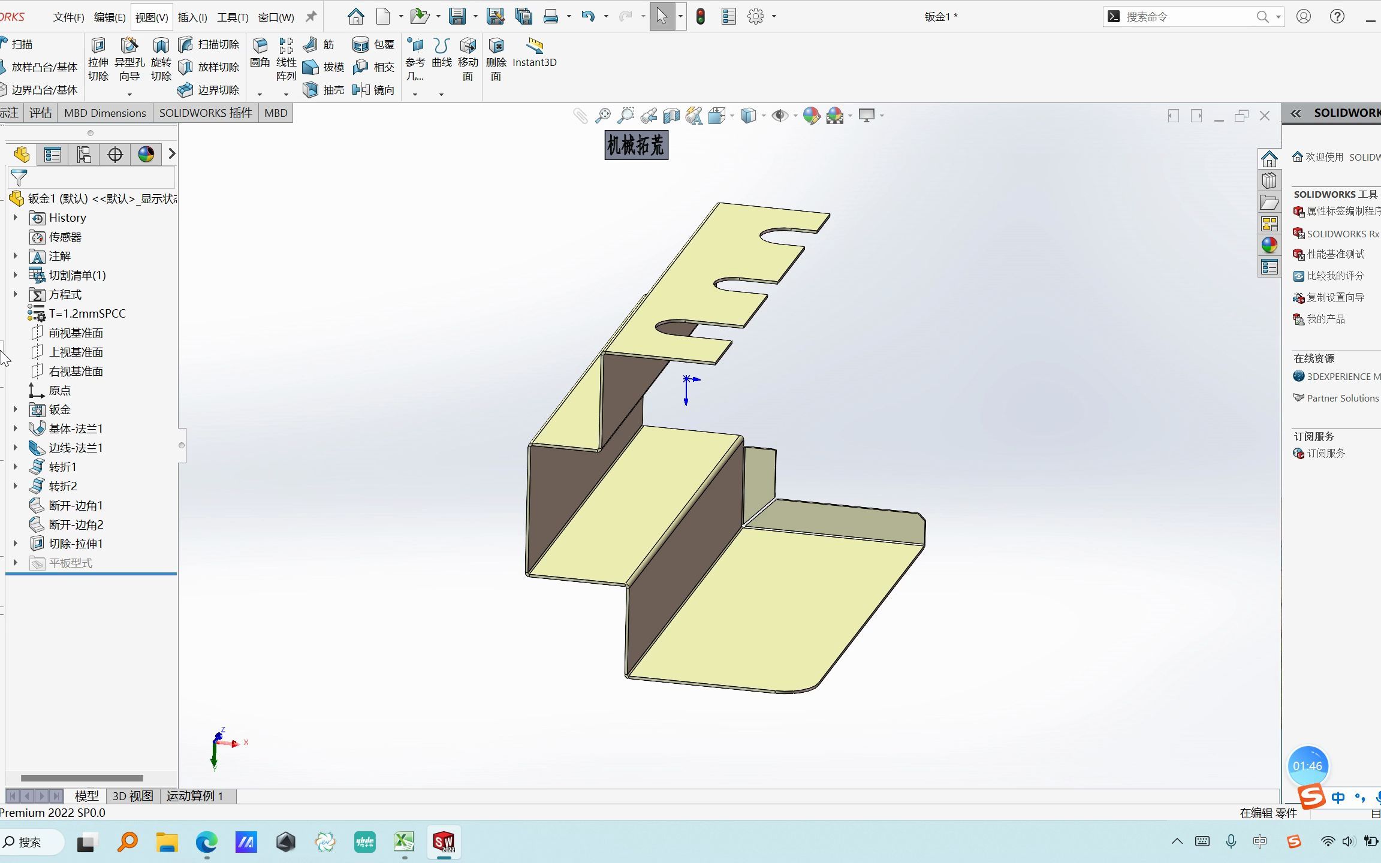Screen dimensions: 1381x863
Task: Select the Shell (抽壳) tool
Action: click(324, 90)
